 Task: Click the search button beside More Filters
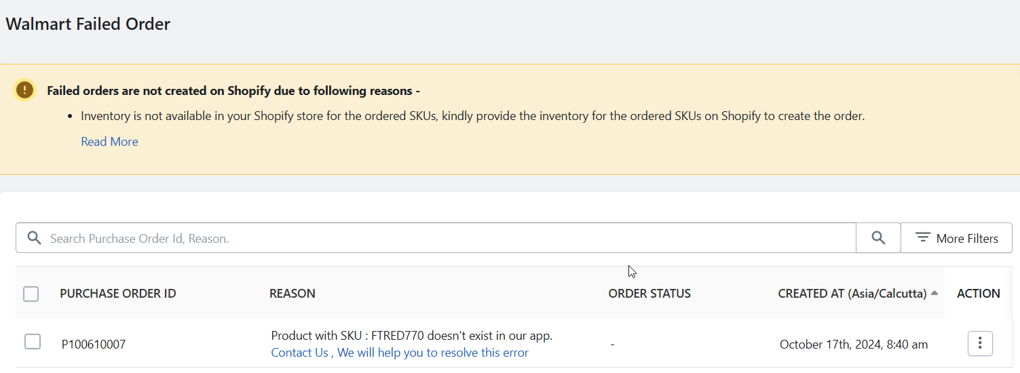(x=878, y=238)
